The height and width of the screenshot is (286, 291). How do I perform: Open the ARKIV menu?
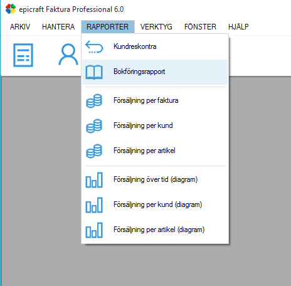coord(20,27)
